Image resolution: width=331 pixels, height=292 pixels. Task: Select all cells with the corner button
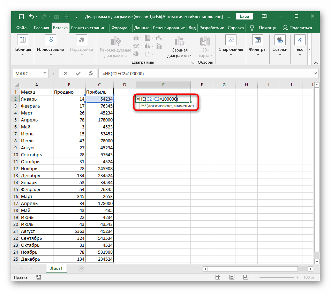click(16, 85)
